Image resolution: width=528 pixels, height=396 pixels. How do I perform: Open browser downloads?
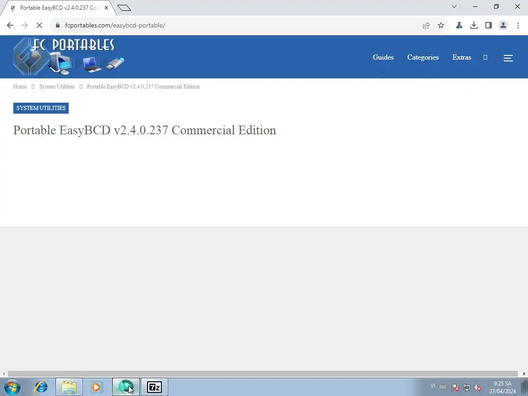474,25
